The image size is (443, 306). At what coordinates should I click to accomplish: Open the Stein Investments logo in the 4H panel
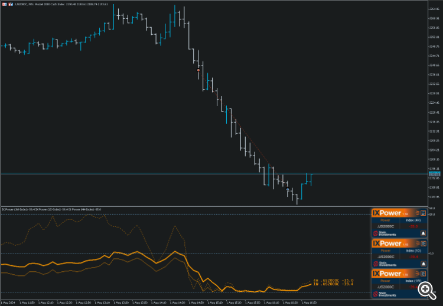(385, 233)
